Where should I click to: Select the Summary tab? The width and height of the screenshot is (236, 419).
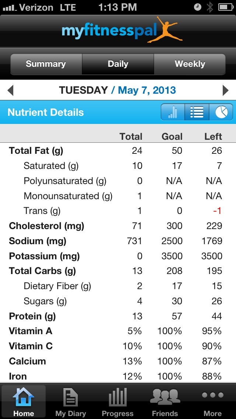coord(46,64)
